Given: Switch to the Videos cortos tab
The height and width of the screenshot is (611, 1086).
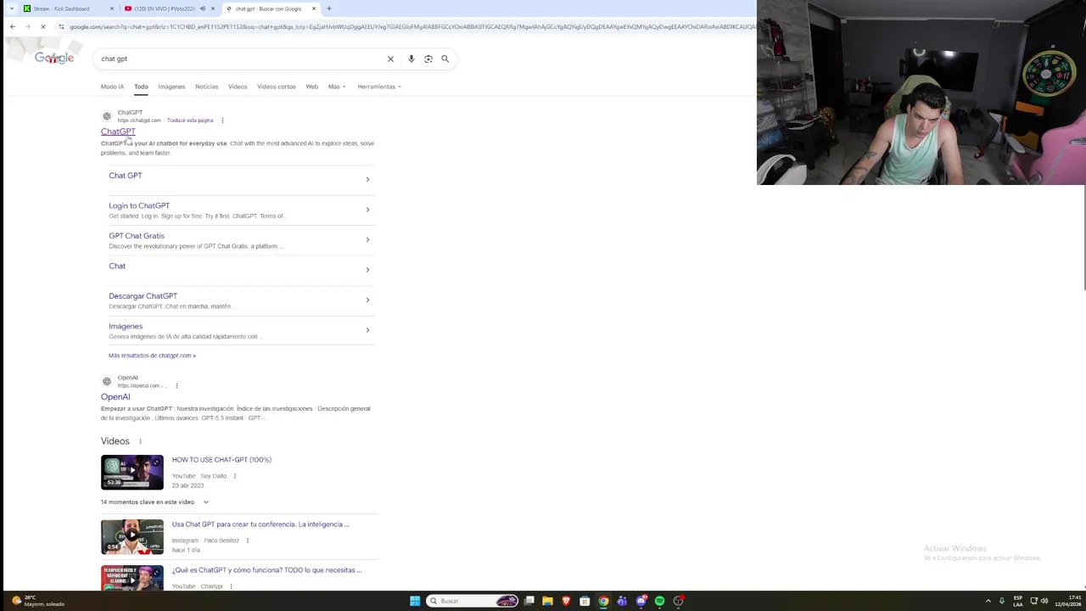Looking at the screenshot, I should pyautogui.click(x=277, y=87).
